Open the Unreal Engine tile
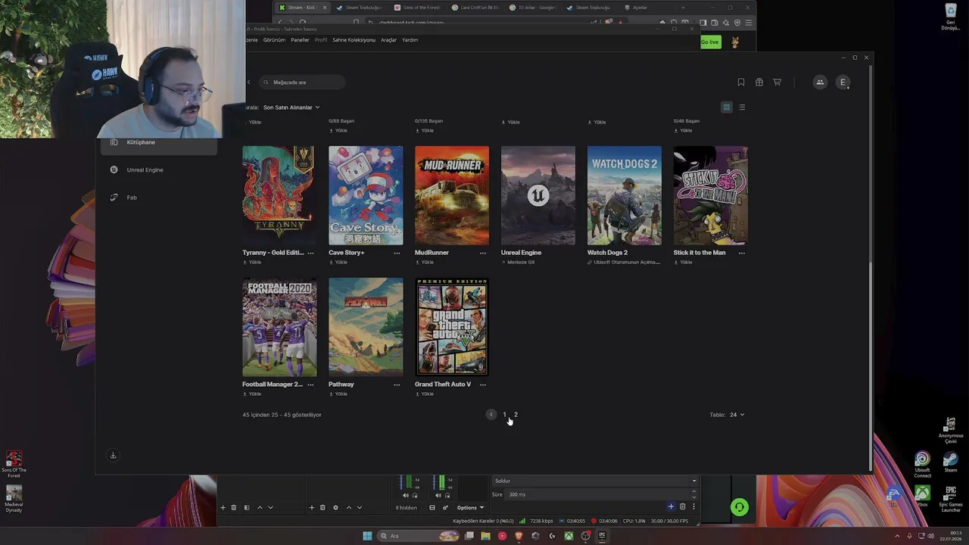The height and width of the screenshot is (545, 969). point(538,195)
